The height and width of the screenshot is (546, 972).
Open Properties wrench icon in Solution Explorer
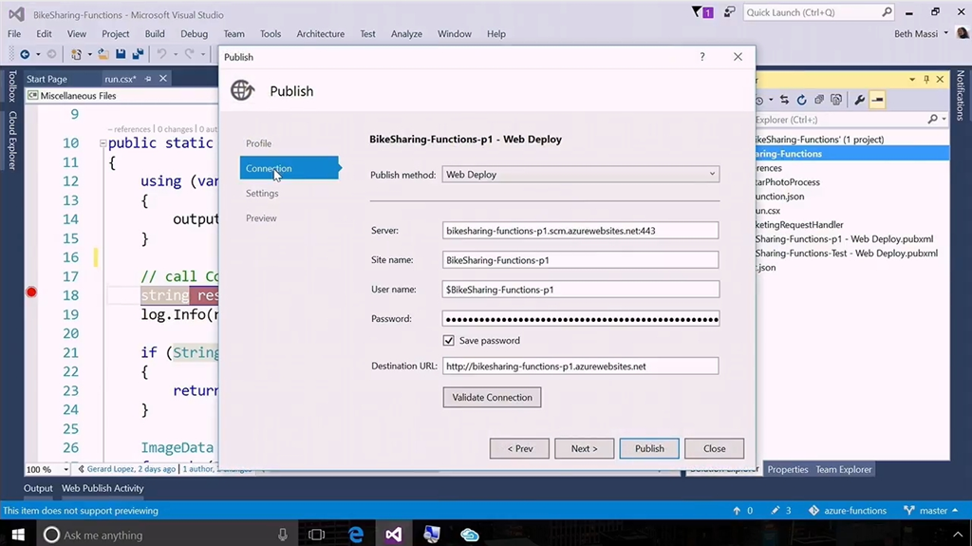tap(860, 100)
